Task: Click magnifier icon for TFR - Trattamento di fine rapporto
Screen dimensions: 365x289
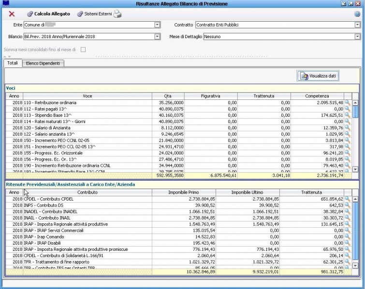Action: (x=347, y=261)
